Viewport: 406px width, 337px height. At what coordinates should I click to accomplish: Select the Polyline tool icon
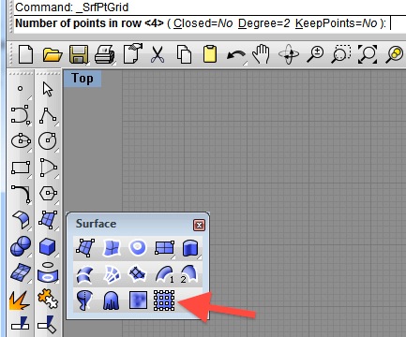(x=48, y=116)
